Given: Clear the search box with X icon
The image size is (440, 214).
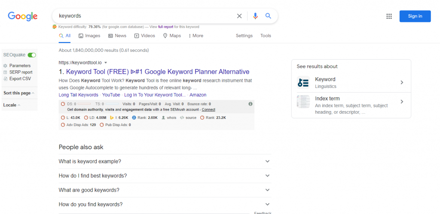Looking at the screenshot, I should 239,16.
